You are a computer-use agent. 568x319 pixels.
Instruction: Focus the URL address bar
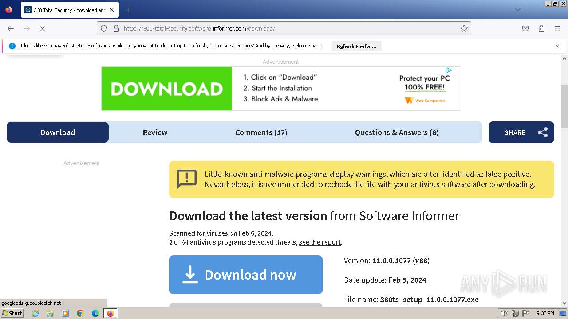coord(284,28)
